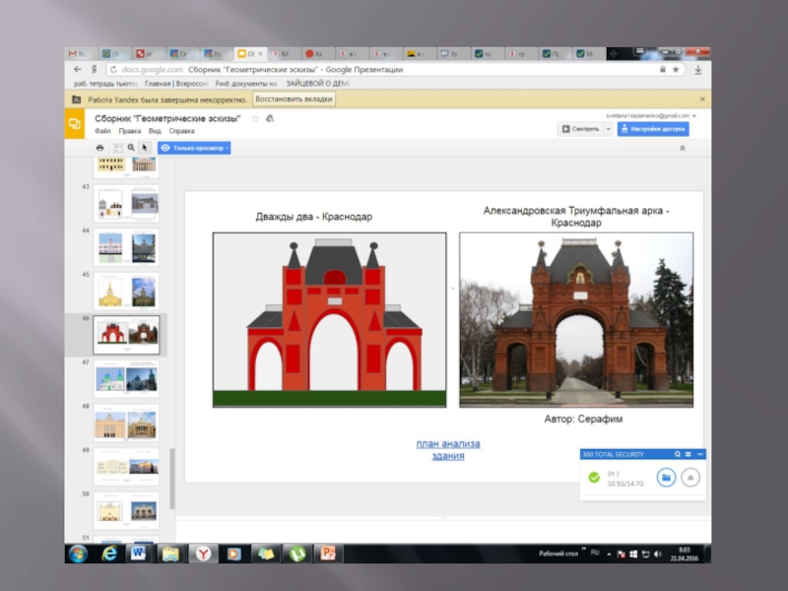Bookmark page with address bar star
This screenshot has height=591, width=788.
pyautogui.click(x=676, y=70)
